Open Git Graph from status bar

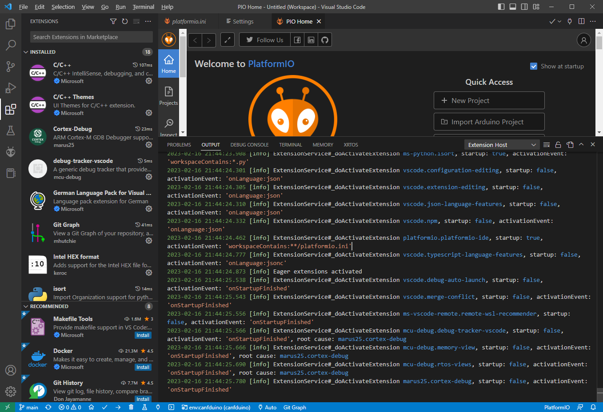[x=295, y=407]
